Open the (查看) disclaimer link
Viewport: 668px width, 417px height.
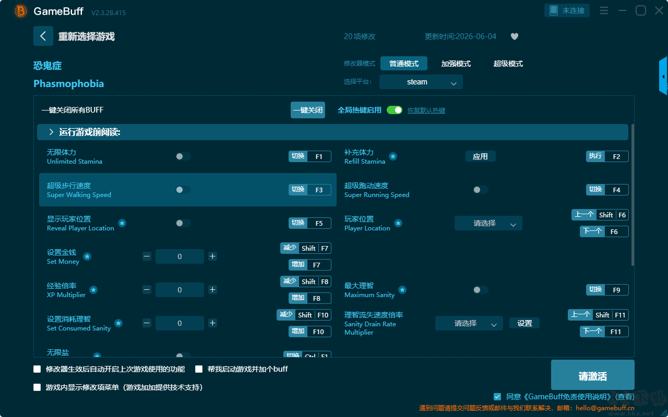tap(624, 397)
